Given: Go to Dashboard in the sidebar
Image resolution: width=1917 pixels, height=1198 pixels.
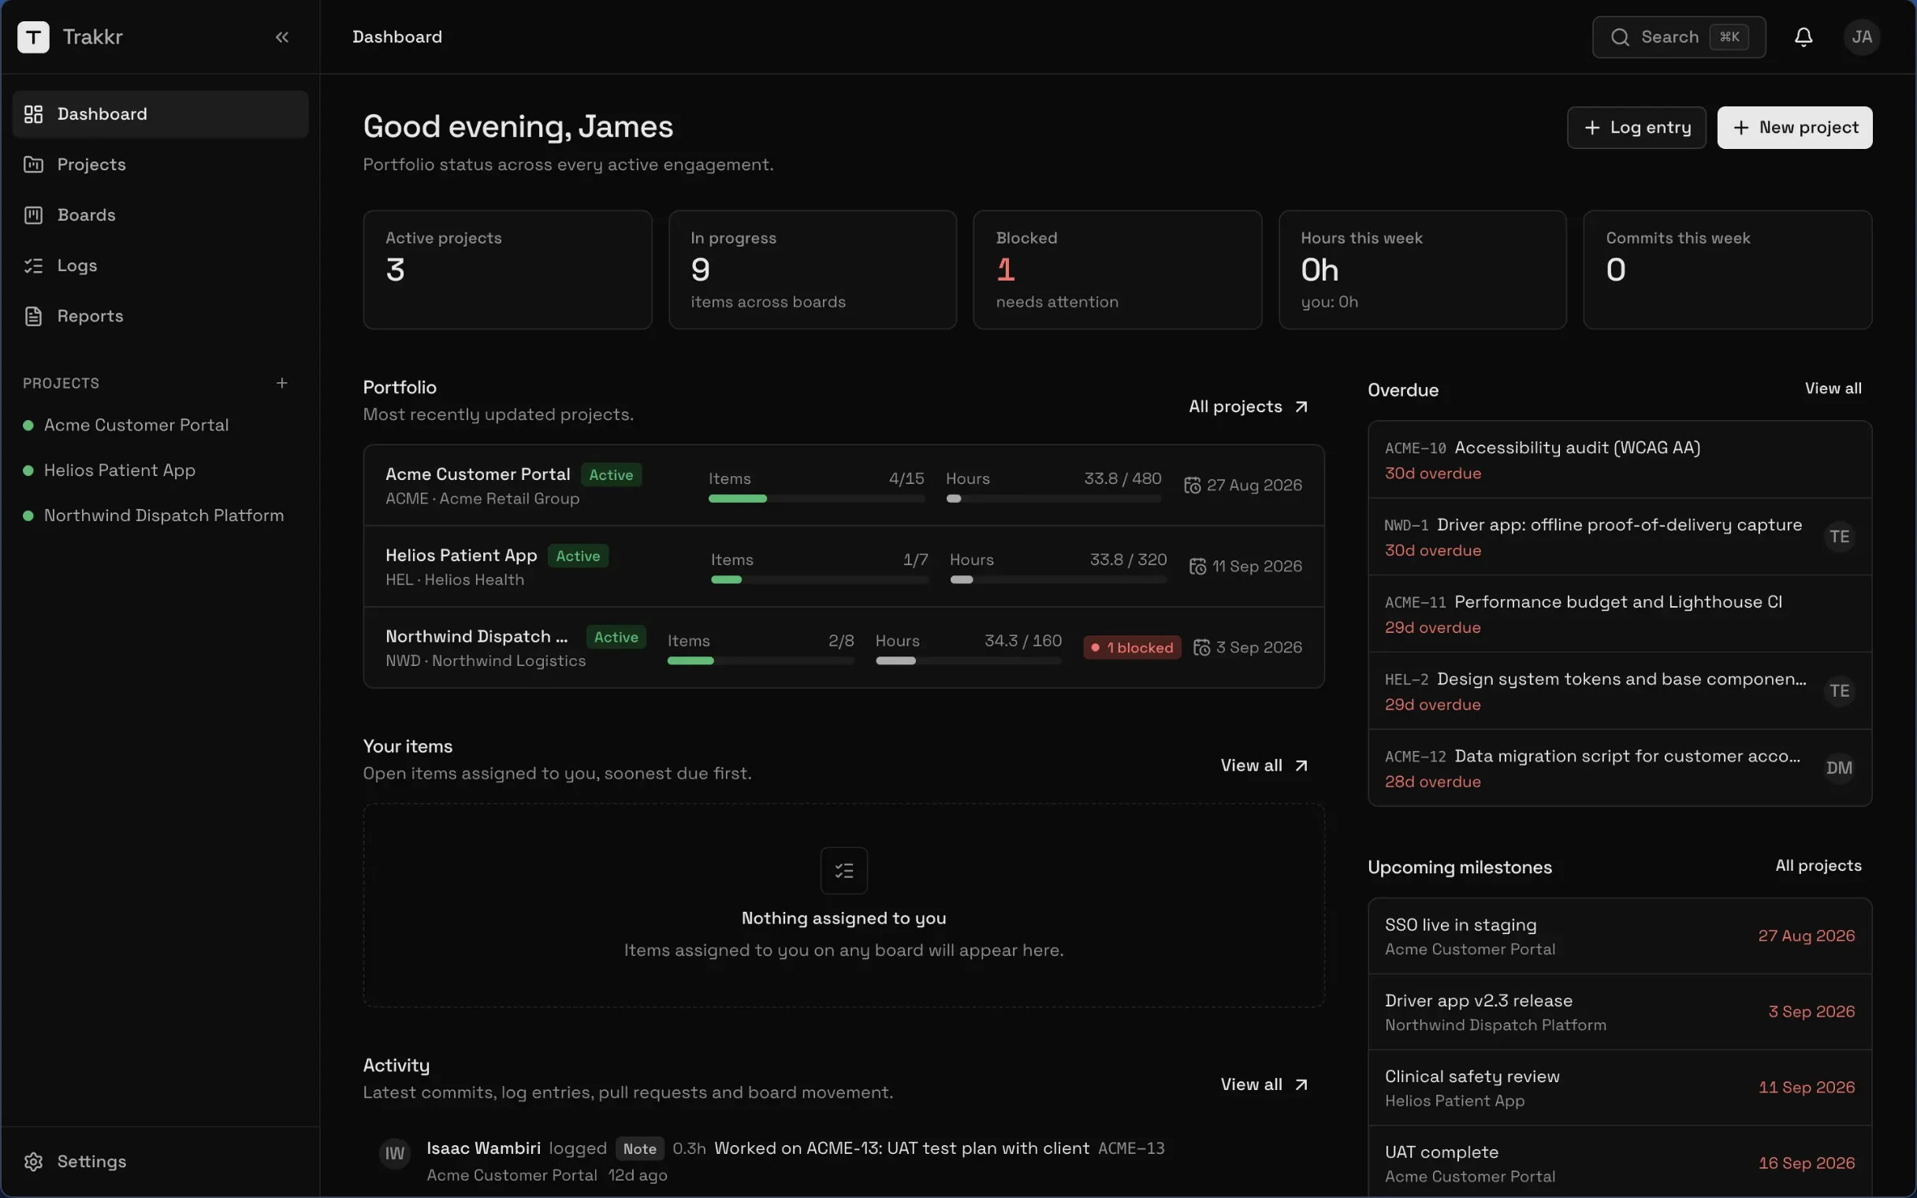Looking at the screenshot, I should tap(161, 114).
